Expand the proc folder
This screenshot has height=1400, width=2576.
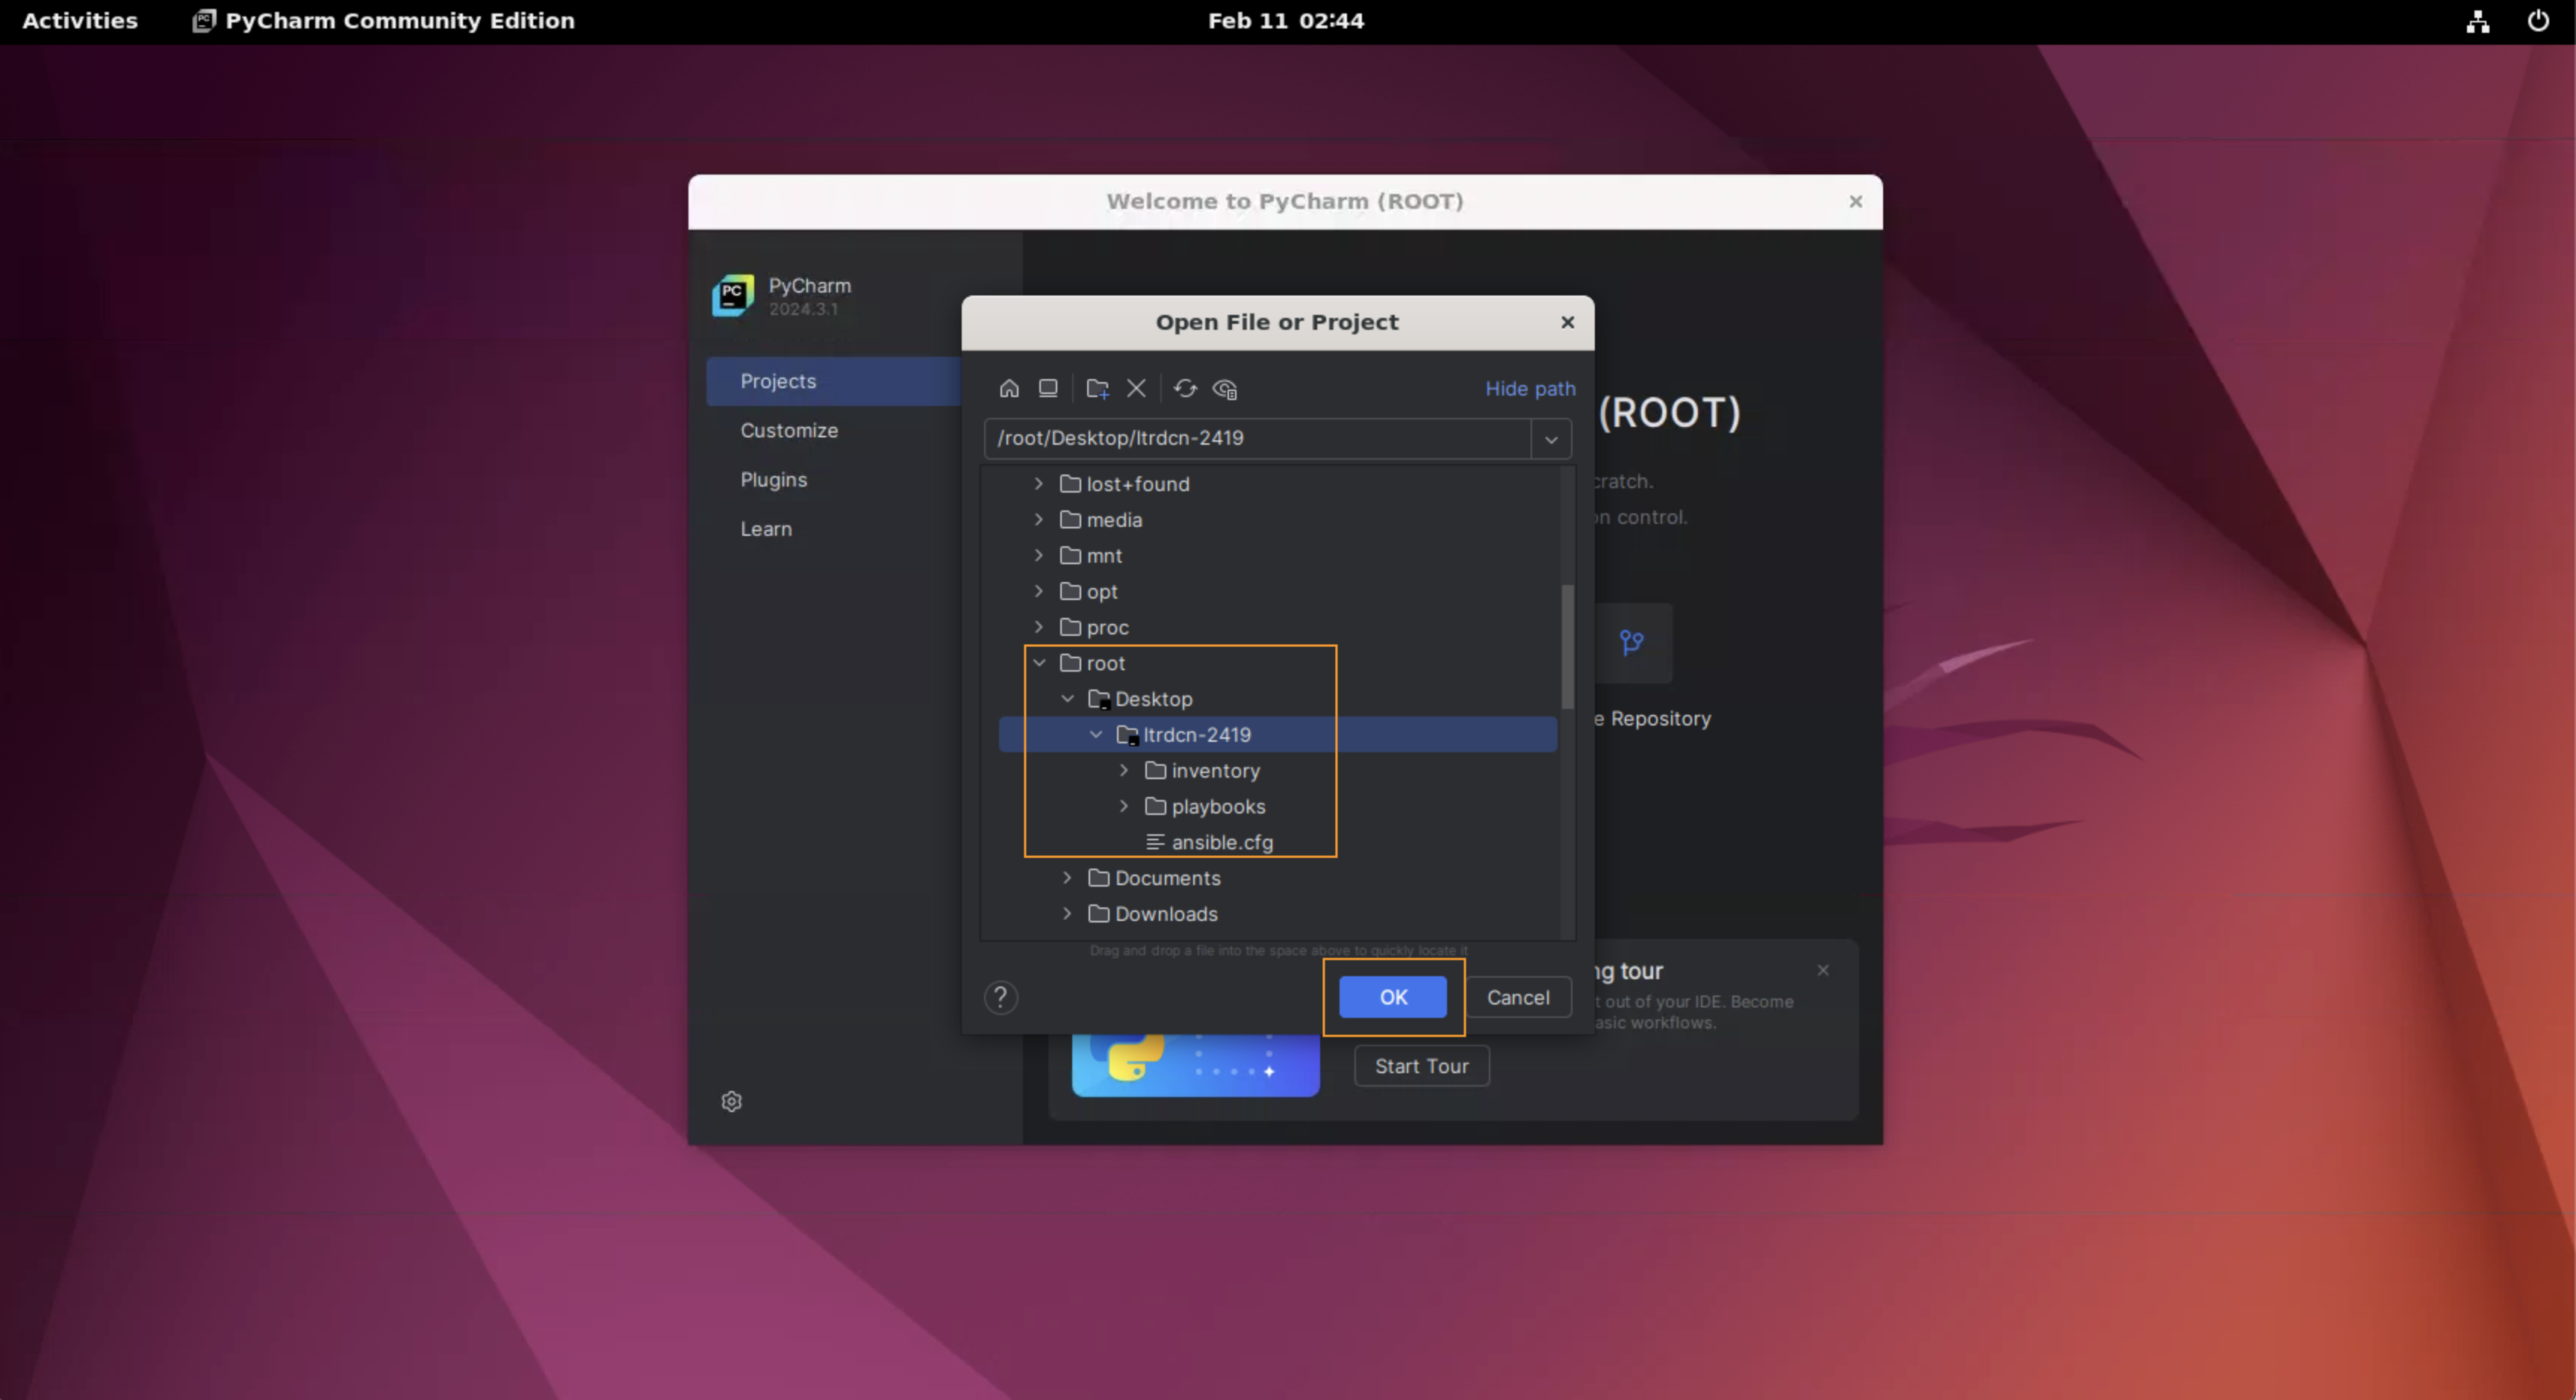pyautogui.click(x=1039, y=628)
